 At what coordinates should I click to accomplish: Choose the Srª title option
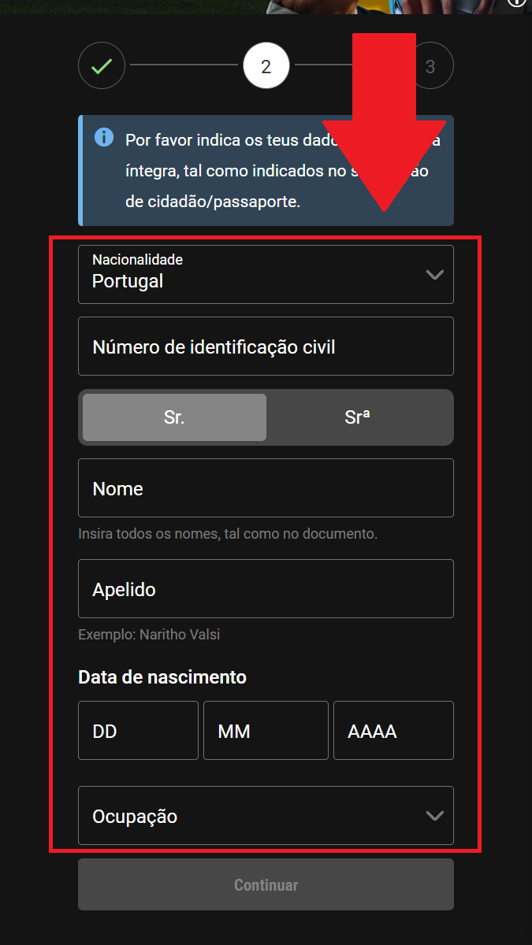click(358, 417)
